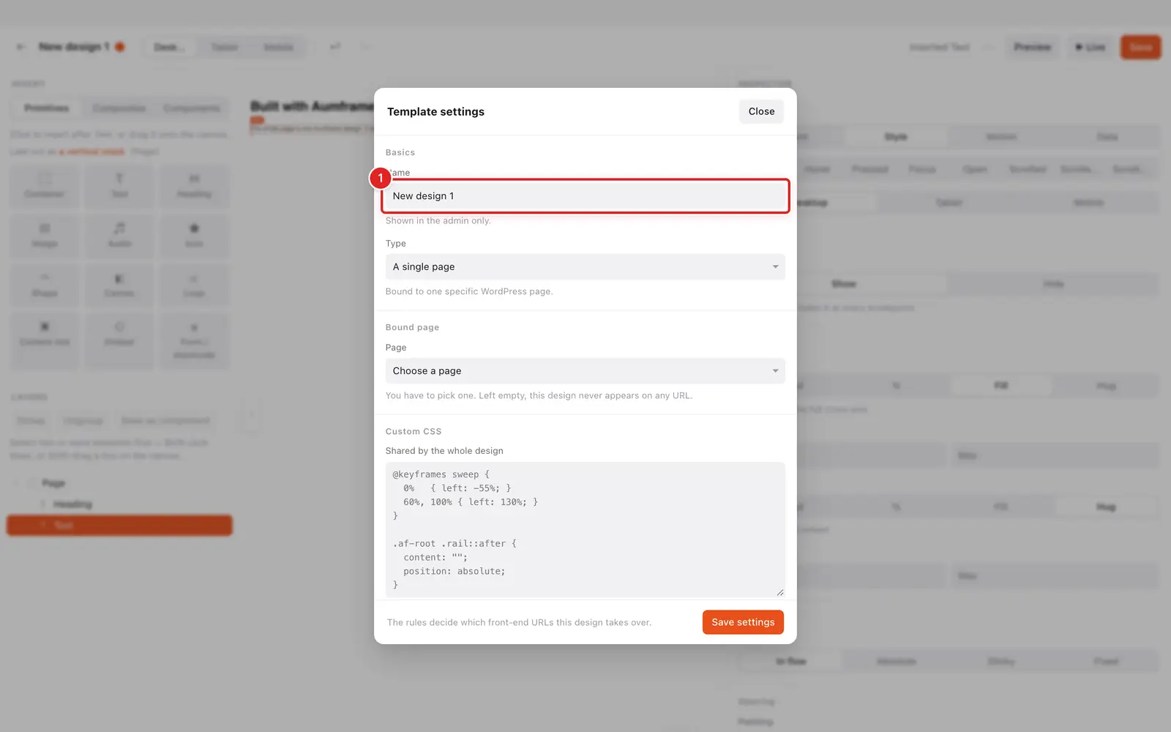Insert the Audio primitive
The width and height of the screenshot is (1171, 732).
(x=119, y=236)
